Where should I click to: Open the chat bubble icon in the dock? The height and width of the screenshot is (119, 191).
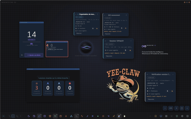click(39, 116)
